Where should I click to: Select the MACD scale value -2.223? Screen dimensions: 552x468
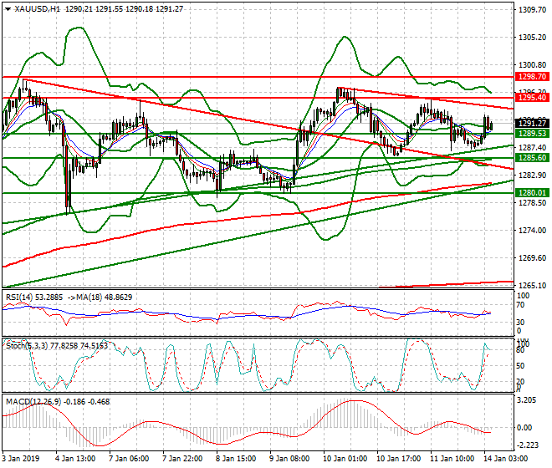tap(528, 445)
